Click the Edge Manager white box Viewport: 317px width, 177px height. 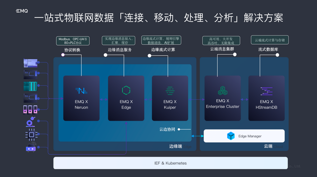tap(244, 136)
